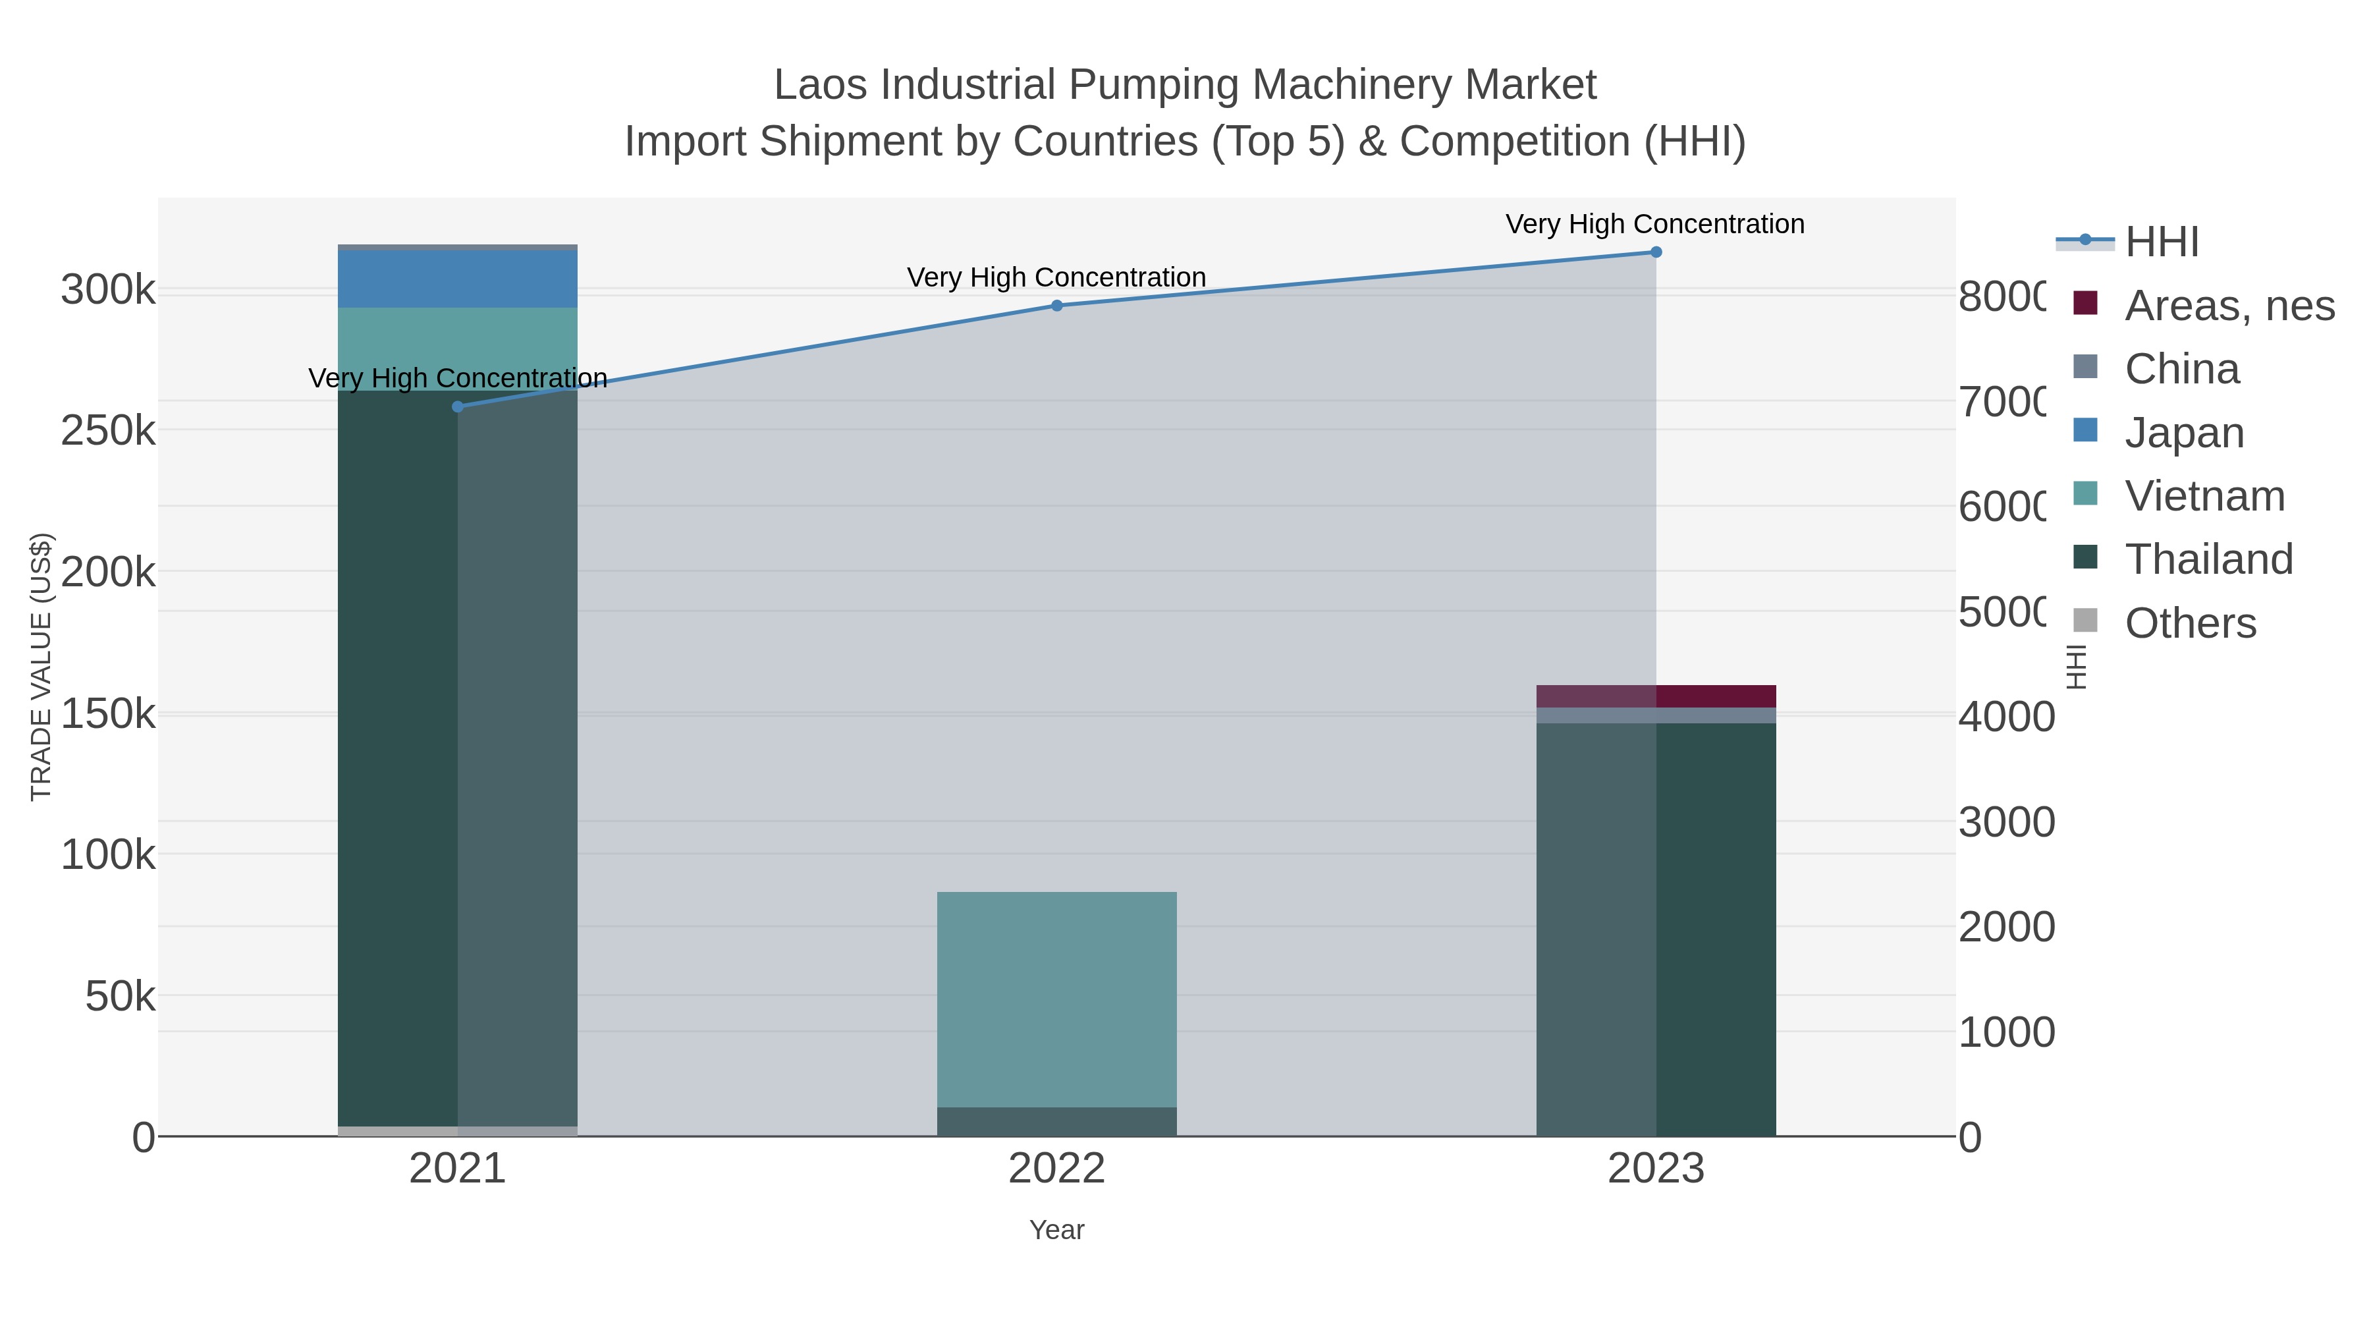Click the chart title 'Laos Industrial Pumping Machinery Market'
This screenshot has width=2371, height=1334.
tap(1185, 85)
